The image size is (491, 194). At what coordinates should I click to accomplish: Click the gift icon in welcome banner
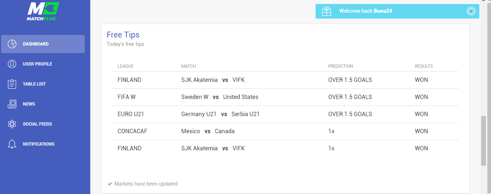[x=326, y=11]
